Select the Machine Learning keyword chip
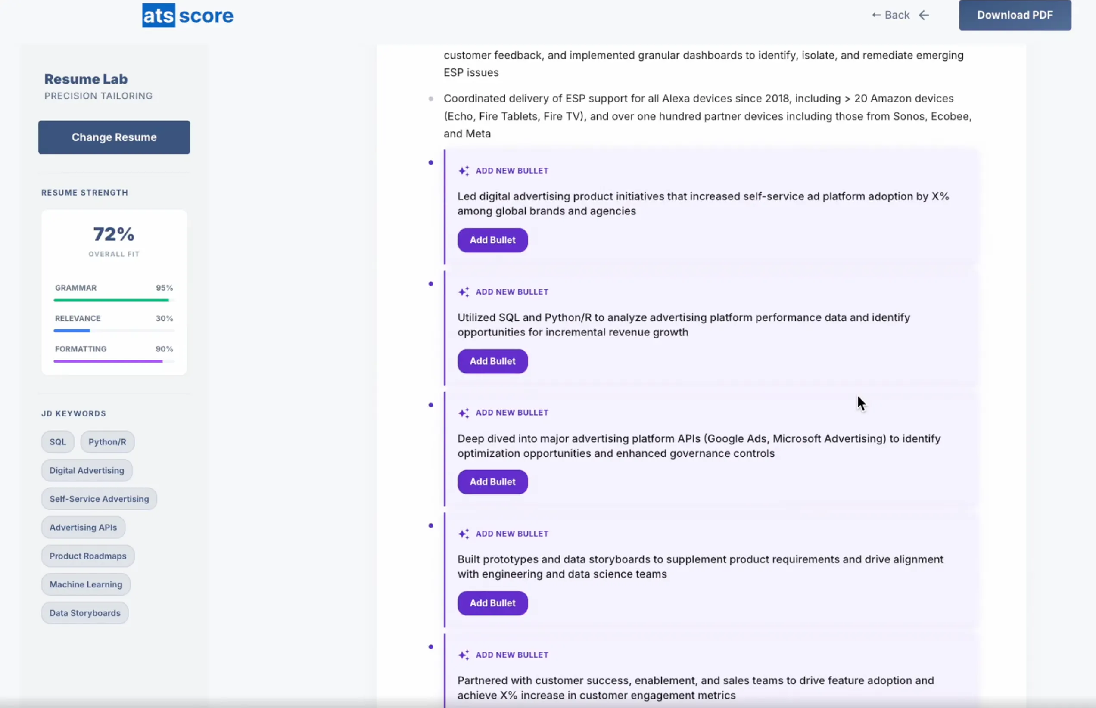Image resolution: width=1096 pixels, height=708 pixels. [x=86, y=584]
